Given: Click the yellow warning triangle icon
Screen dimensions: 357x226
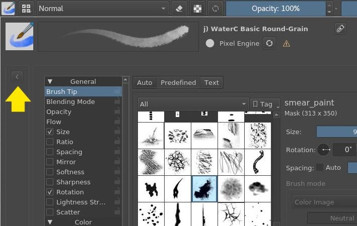Looking at the screenshot, I should click(287, 44).
